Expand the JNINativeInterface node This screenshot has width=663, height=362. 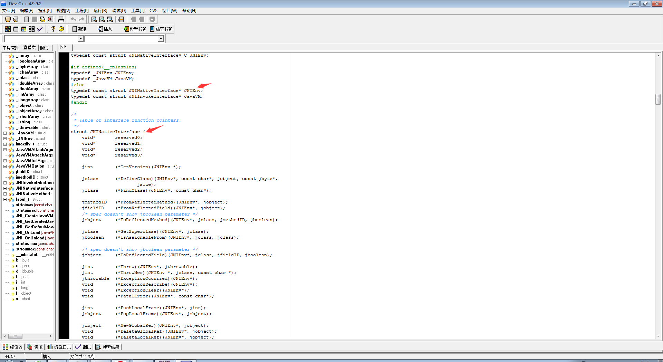[5, 188]
